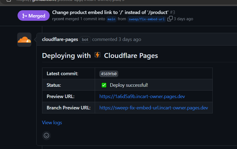The width and height of the screenshot is (237, 149).
Task: Open the sweep-fix-embed-url branch preview URL
Action: (x=154, y=108)
